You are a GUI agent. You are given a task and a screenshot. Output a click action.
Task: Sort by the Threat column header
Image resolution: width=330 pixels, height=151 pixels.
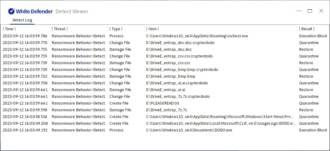[x=59, y=29]
